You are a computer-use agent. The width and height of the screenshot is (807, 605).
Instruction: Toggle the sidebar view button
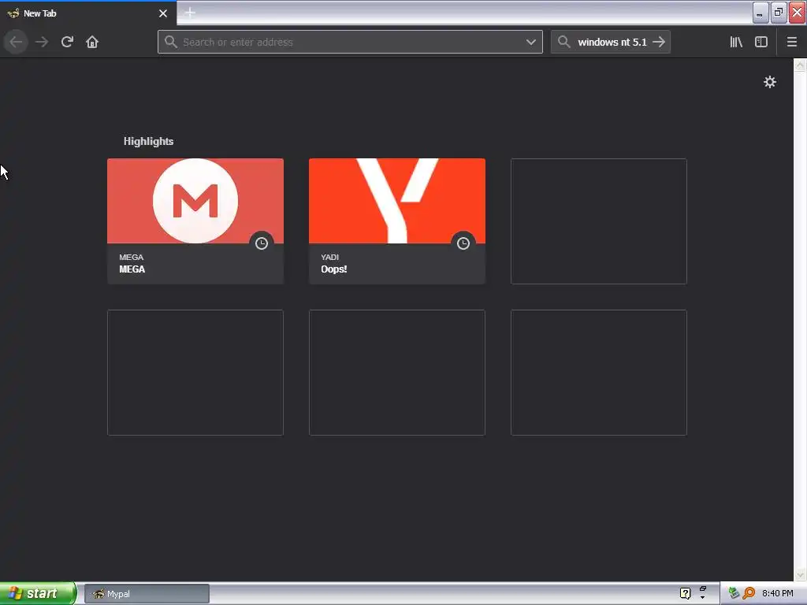[761, 42]
